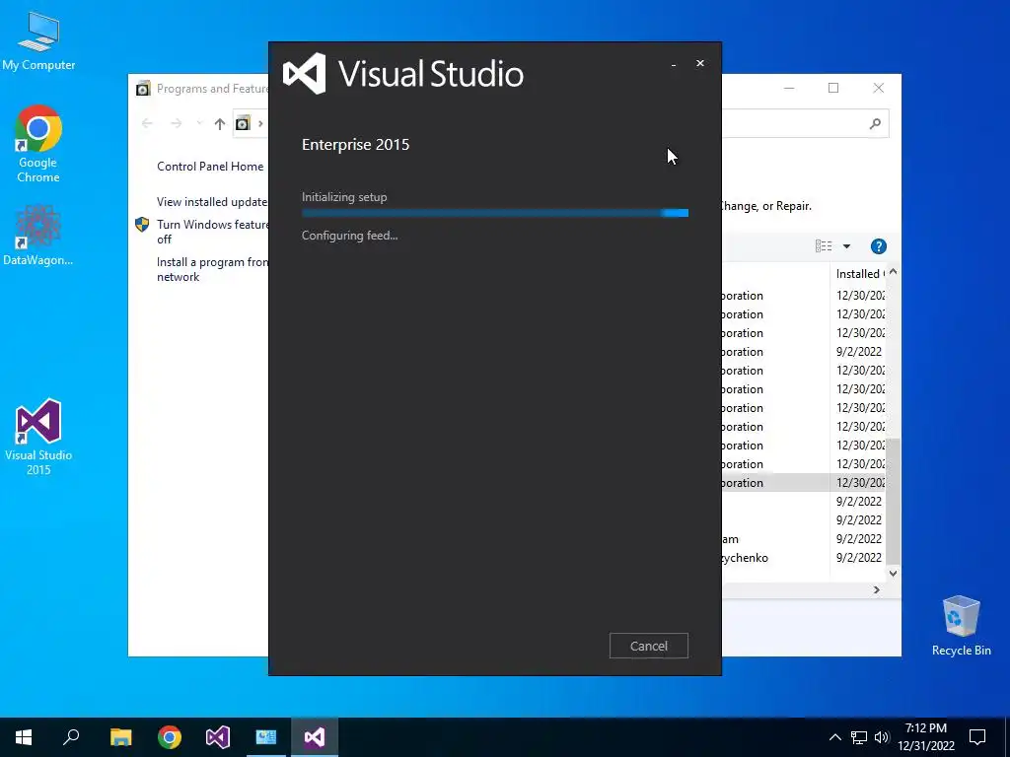Sort by the Installed On column header
Screen dimensions: 1010x757
pyautogui.click(x=859, y=274)
